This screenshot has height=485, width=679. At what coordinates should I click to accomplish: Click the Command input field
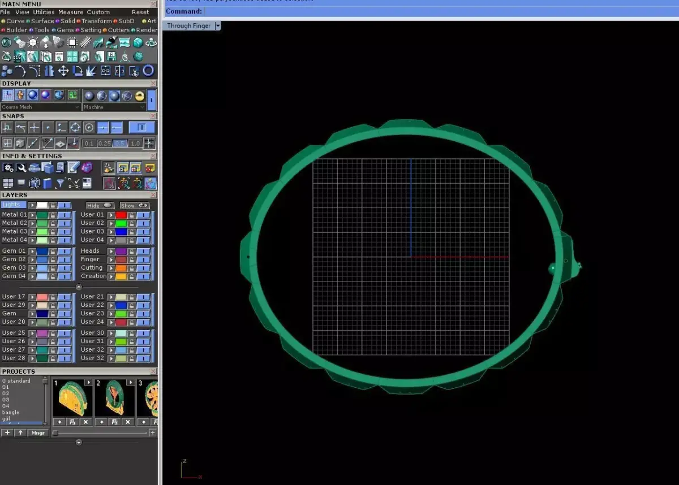tap(440, 11)
